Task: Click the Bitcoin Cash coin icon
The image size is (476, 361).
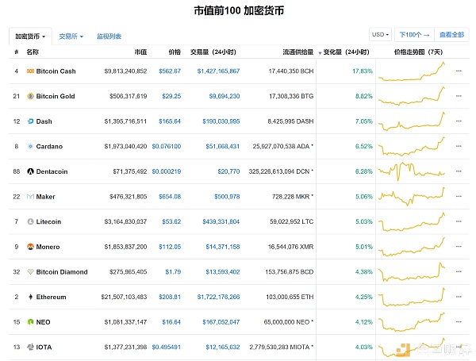Action: click(30, 71)
